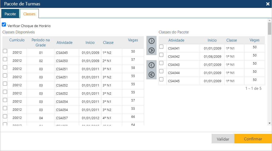Click the scrollbar up arrow
Screen dimensions: 272x151
[x=269, y=20]
